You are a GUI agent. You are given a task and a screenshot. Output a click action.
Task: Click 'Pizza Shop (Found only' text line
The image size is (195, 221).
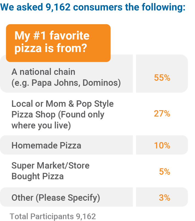point(58,114)
